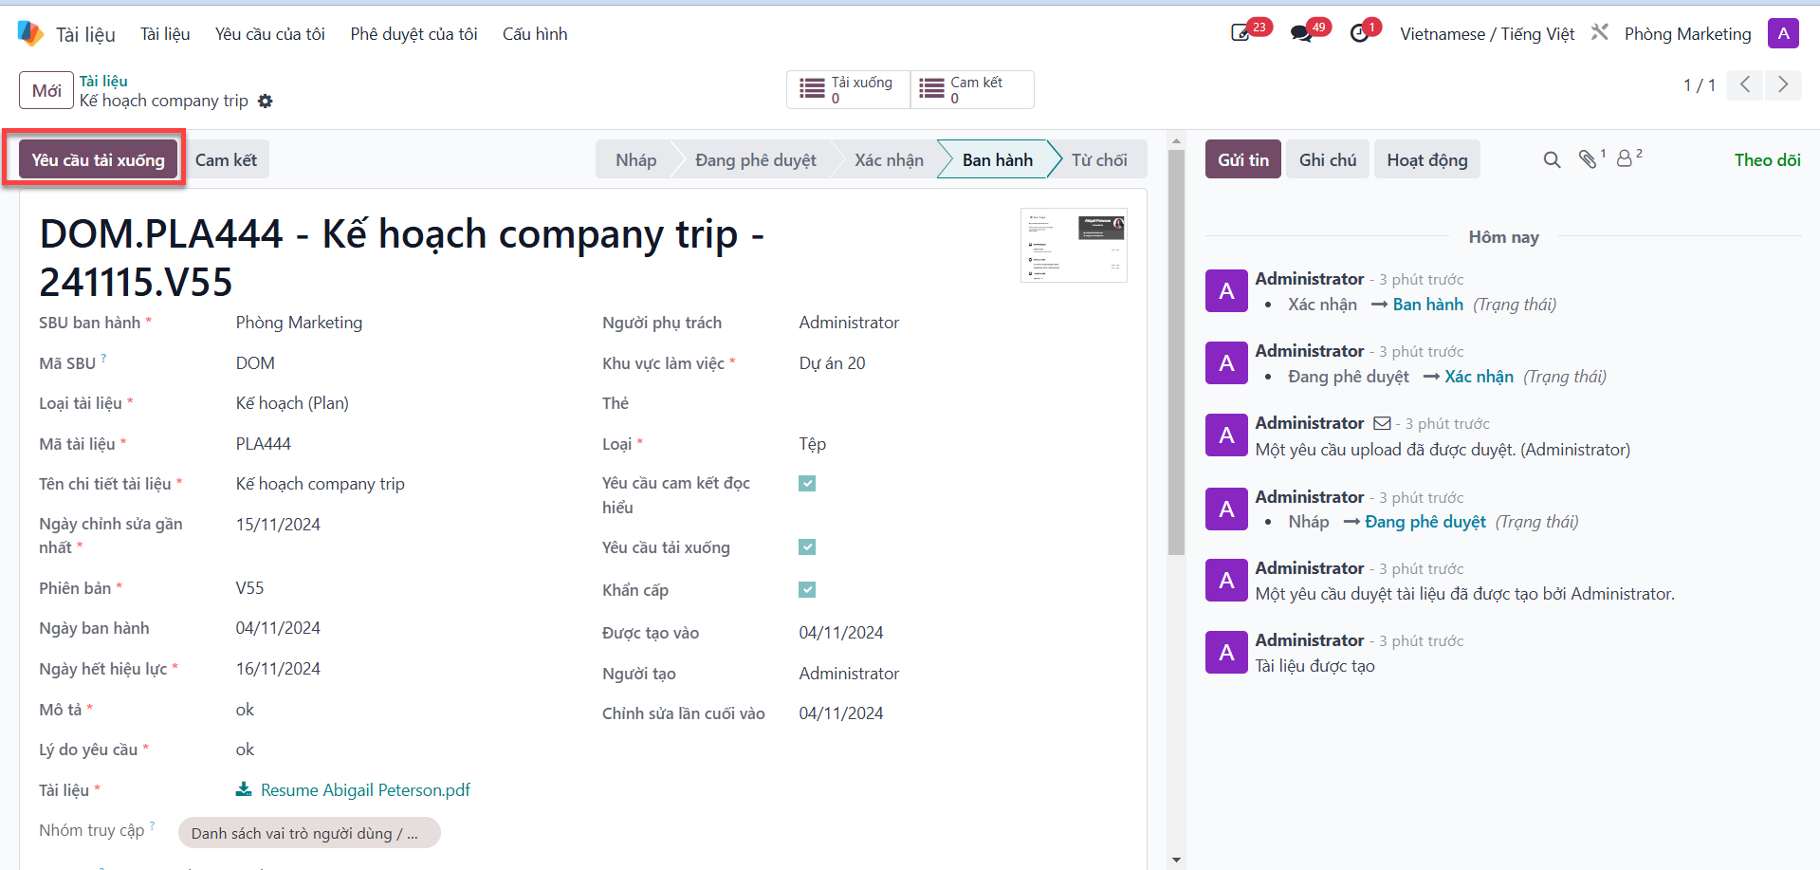
Task: Click Ghi chú button
Action: [1328, 160]
